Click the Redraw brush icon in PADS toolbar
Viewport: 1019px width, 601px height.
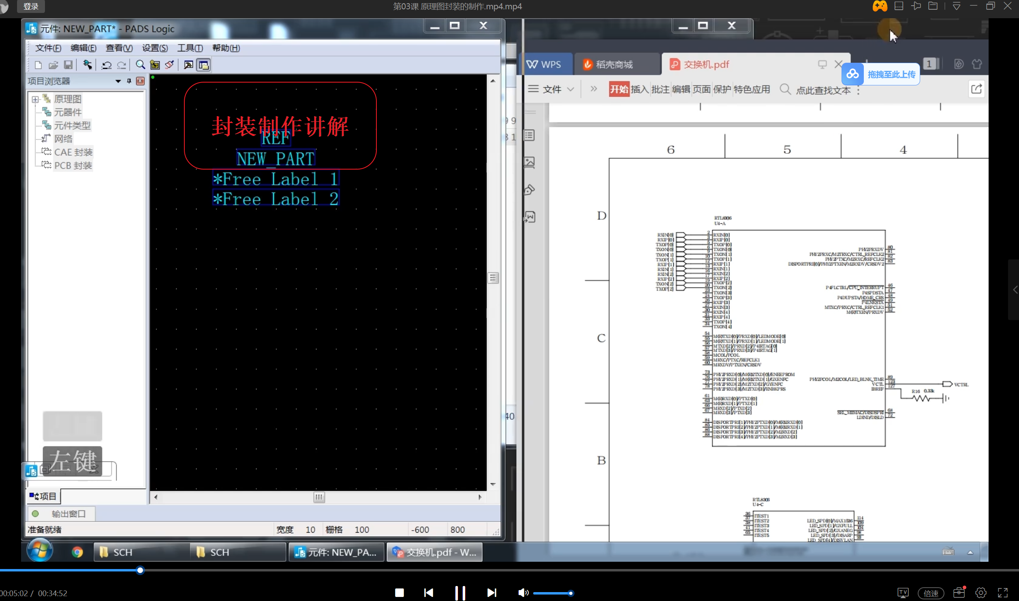169,65
